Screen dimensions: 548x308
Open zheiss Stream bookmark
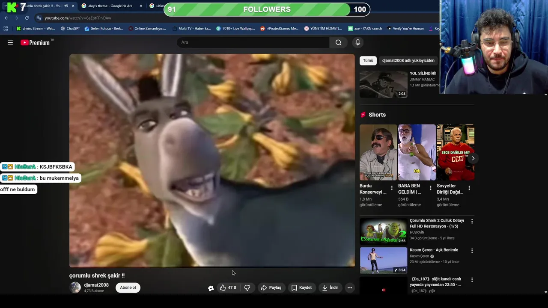pos(36,29)
